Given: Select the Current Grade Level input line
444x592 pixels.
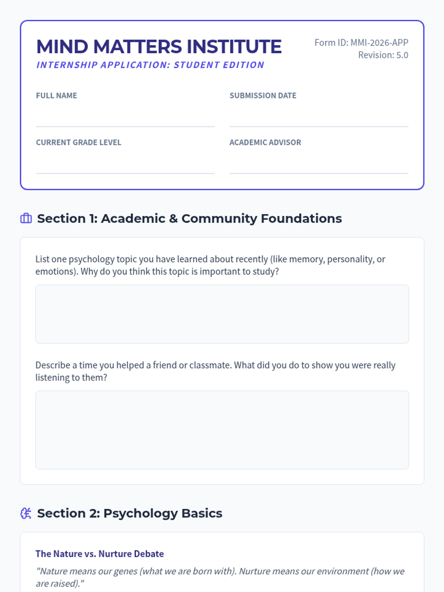Looking at the screenshot, I should pyautogui.click(x=125, y=164).
